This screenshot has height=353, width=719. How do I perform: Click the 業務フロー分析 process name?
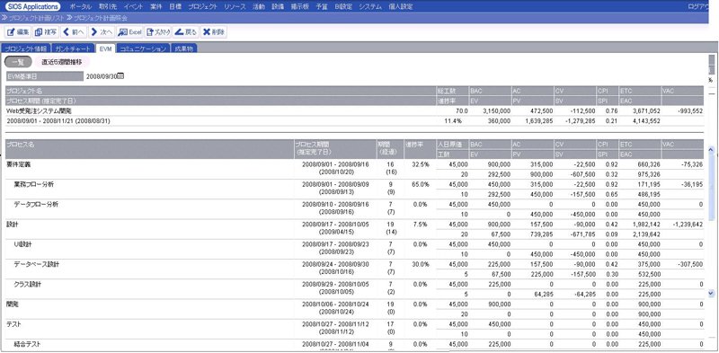click(33, 184)
